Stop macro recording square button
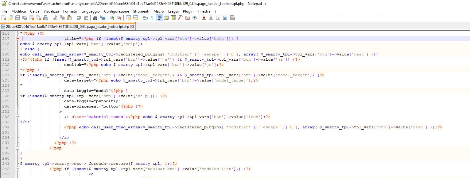The image size is (470, 178). coord(211,18)
